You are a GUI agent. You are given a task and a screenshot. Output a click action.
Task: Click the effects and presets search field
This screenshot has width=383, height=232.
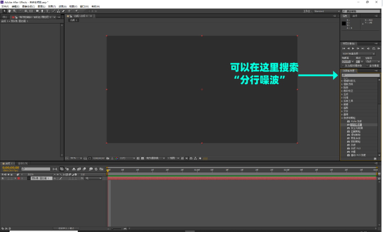[361, 75]
